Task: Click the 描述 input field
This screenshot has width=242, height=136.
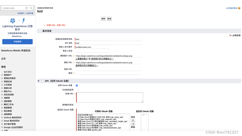Action: point(108,73)
